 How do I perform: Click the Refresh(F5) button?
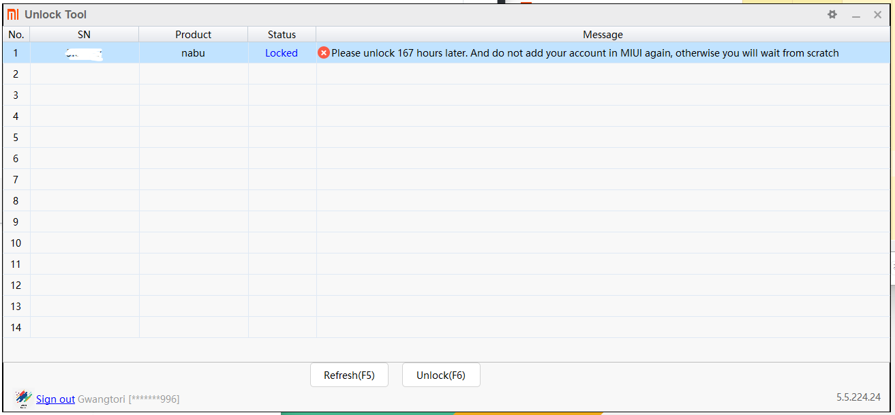[349, 375]
